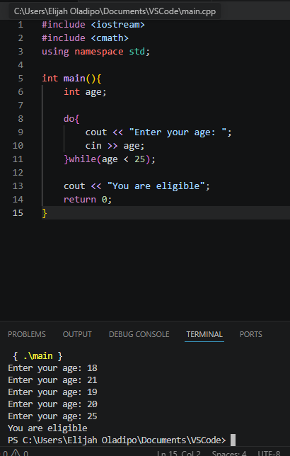Click line number 1 in the gutter

click(x=21, y=25)
